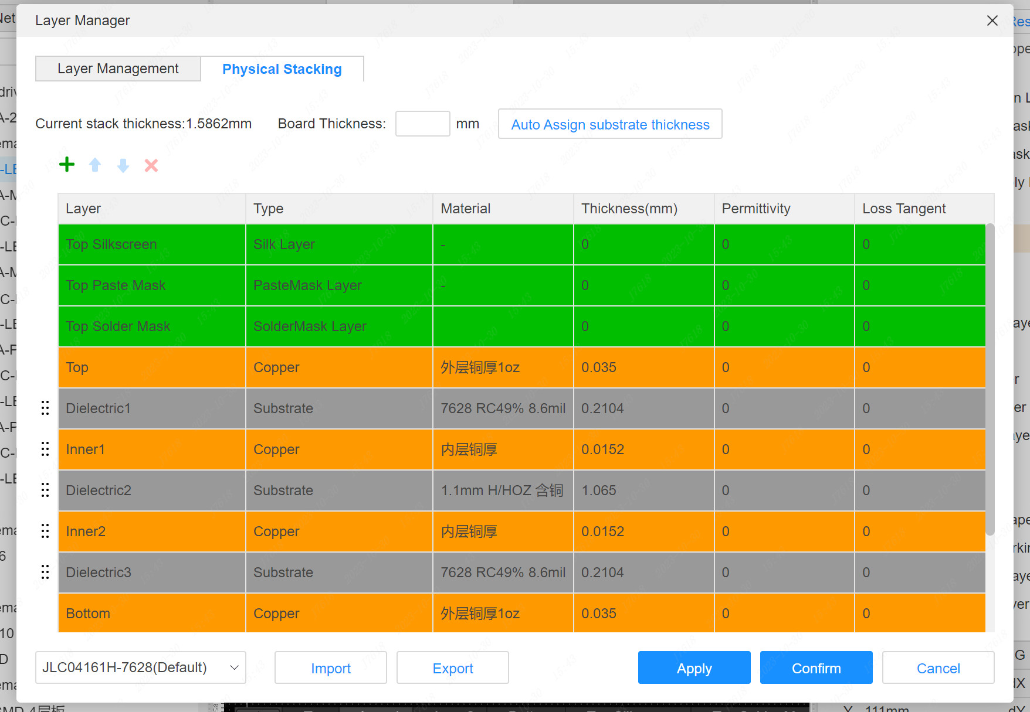1030x712 pixels.
Task: Select the Top Silkscreen layer cell
Action: pyautogui.click(x=152, y=244)
